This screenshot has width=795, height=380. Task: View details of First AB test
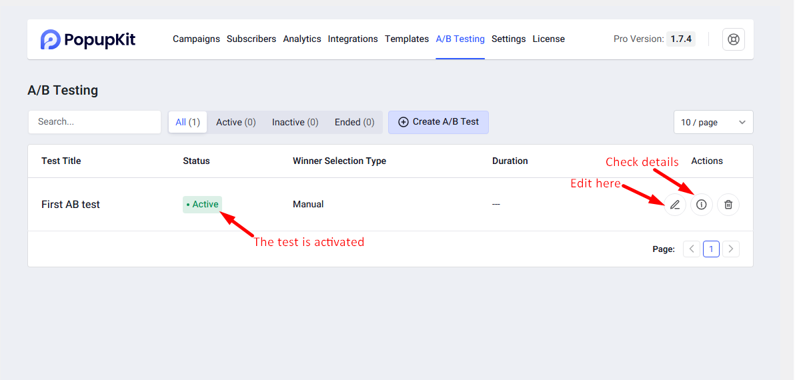(702, 205)
